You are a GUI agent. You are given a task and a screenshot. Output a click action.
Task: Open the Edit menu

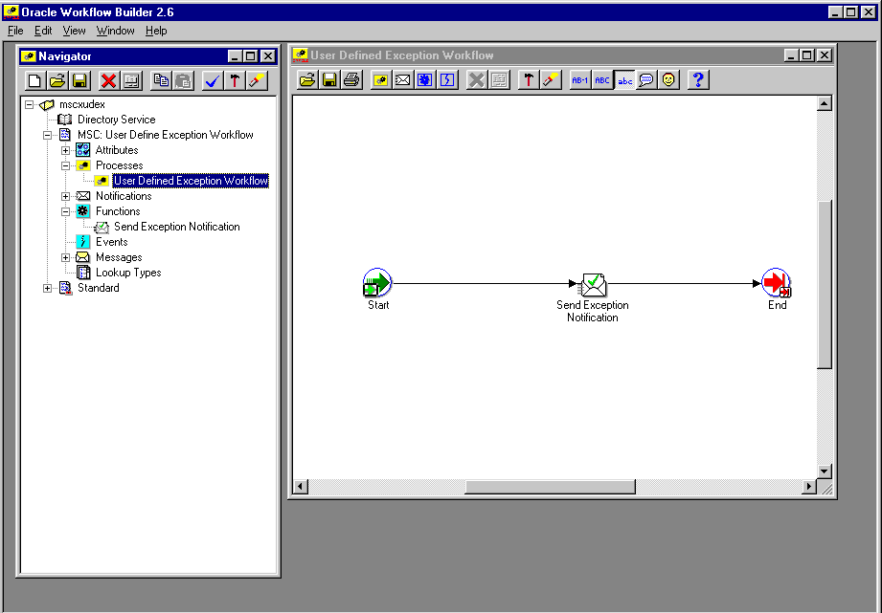[43, 31]
